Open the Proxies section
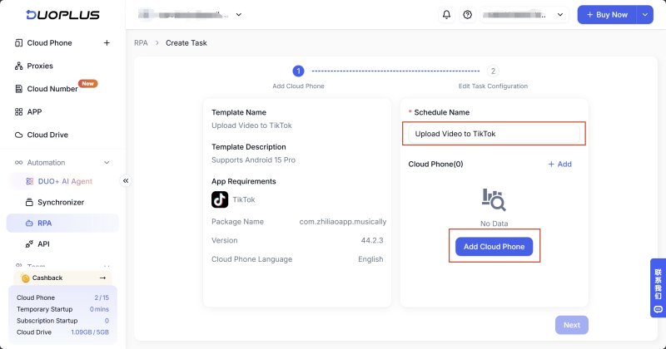This screenshot has height=349, width=666. [x=40, y=66]
